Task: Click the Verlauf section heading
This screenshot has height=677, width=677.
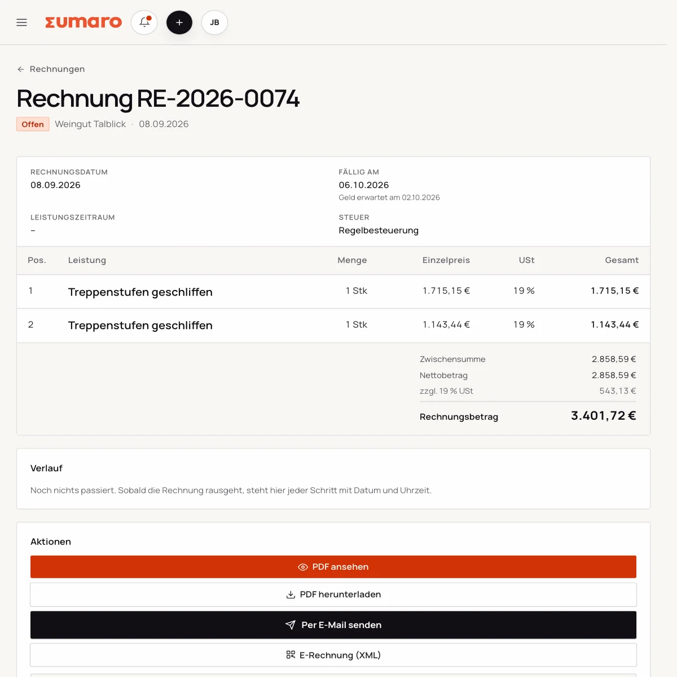Action: tap(46, 468)
